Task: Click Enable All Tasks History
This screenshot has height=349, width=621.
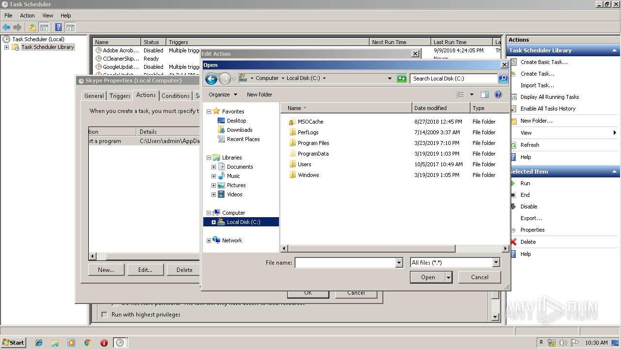Action: pos(548,109)
